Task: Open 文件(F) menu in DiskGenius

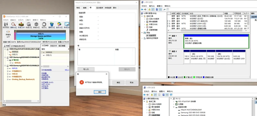Action: pos(6,20)
